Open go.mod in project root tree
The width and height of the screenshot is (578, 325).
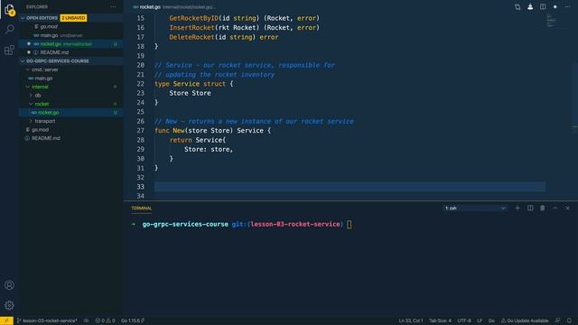[x=40, y=130]
